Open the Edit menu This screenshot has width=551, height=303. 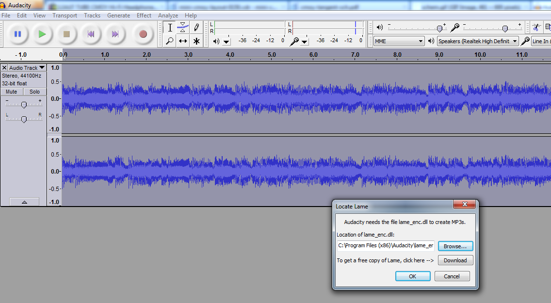point(22,16)
